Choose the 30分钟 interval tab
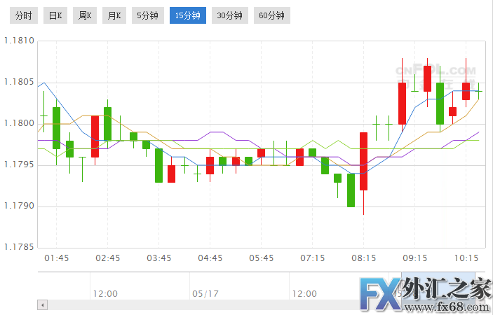 pyautogui.click(x=229, y=15)
